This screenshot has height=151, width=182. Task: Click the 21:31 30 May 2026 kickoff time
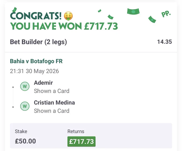(34, 71)
